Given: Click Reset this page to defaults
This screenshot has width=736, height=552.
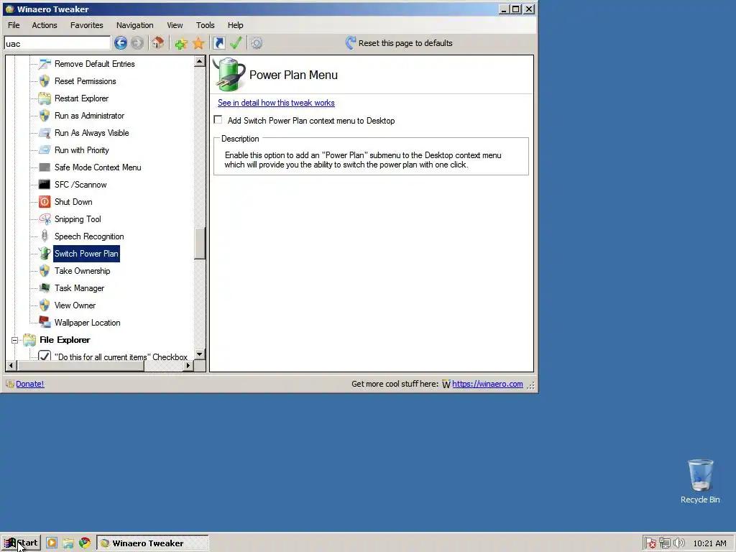Looking at the screenshot, I should pyautogui.click(x=399, y=43).
